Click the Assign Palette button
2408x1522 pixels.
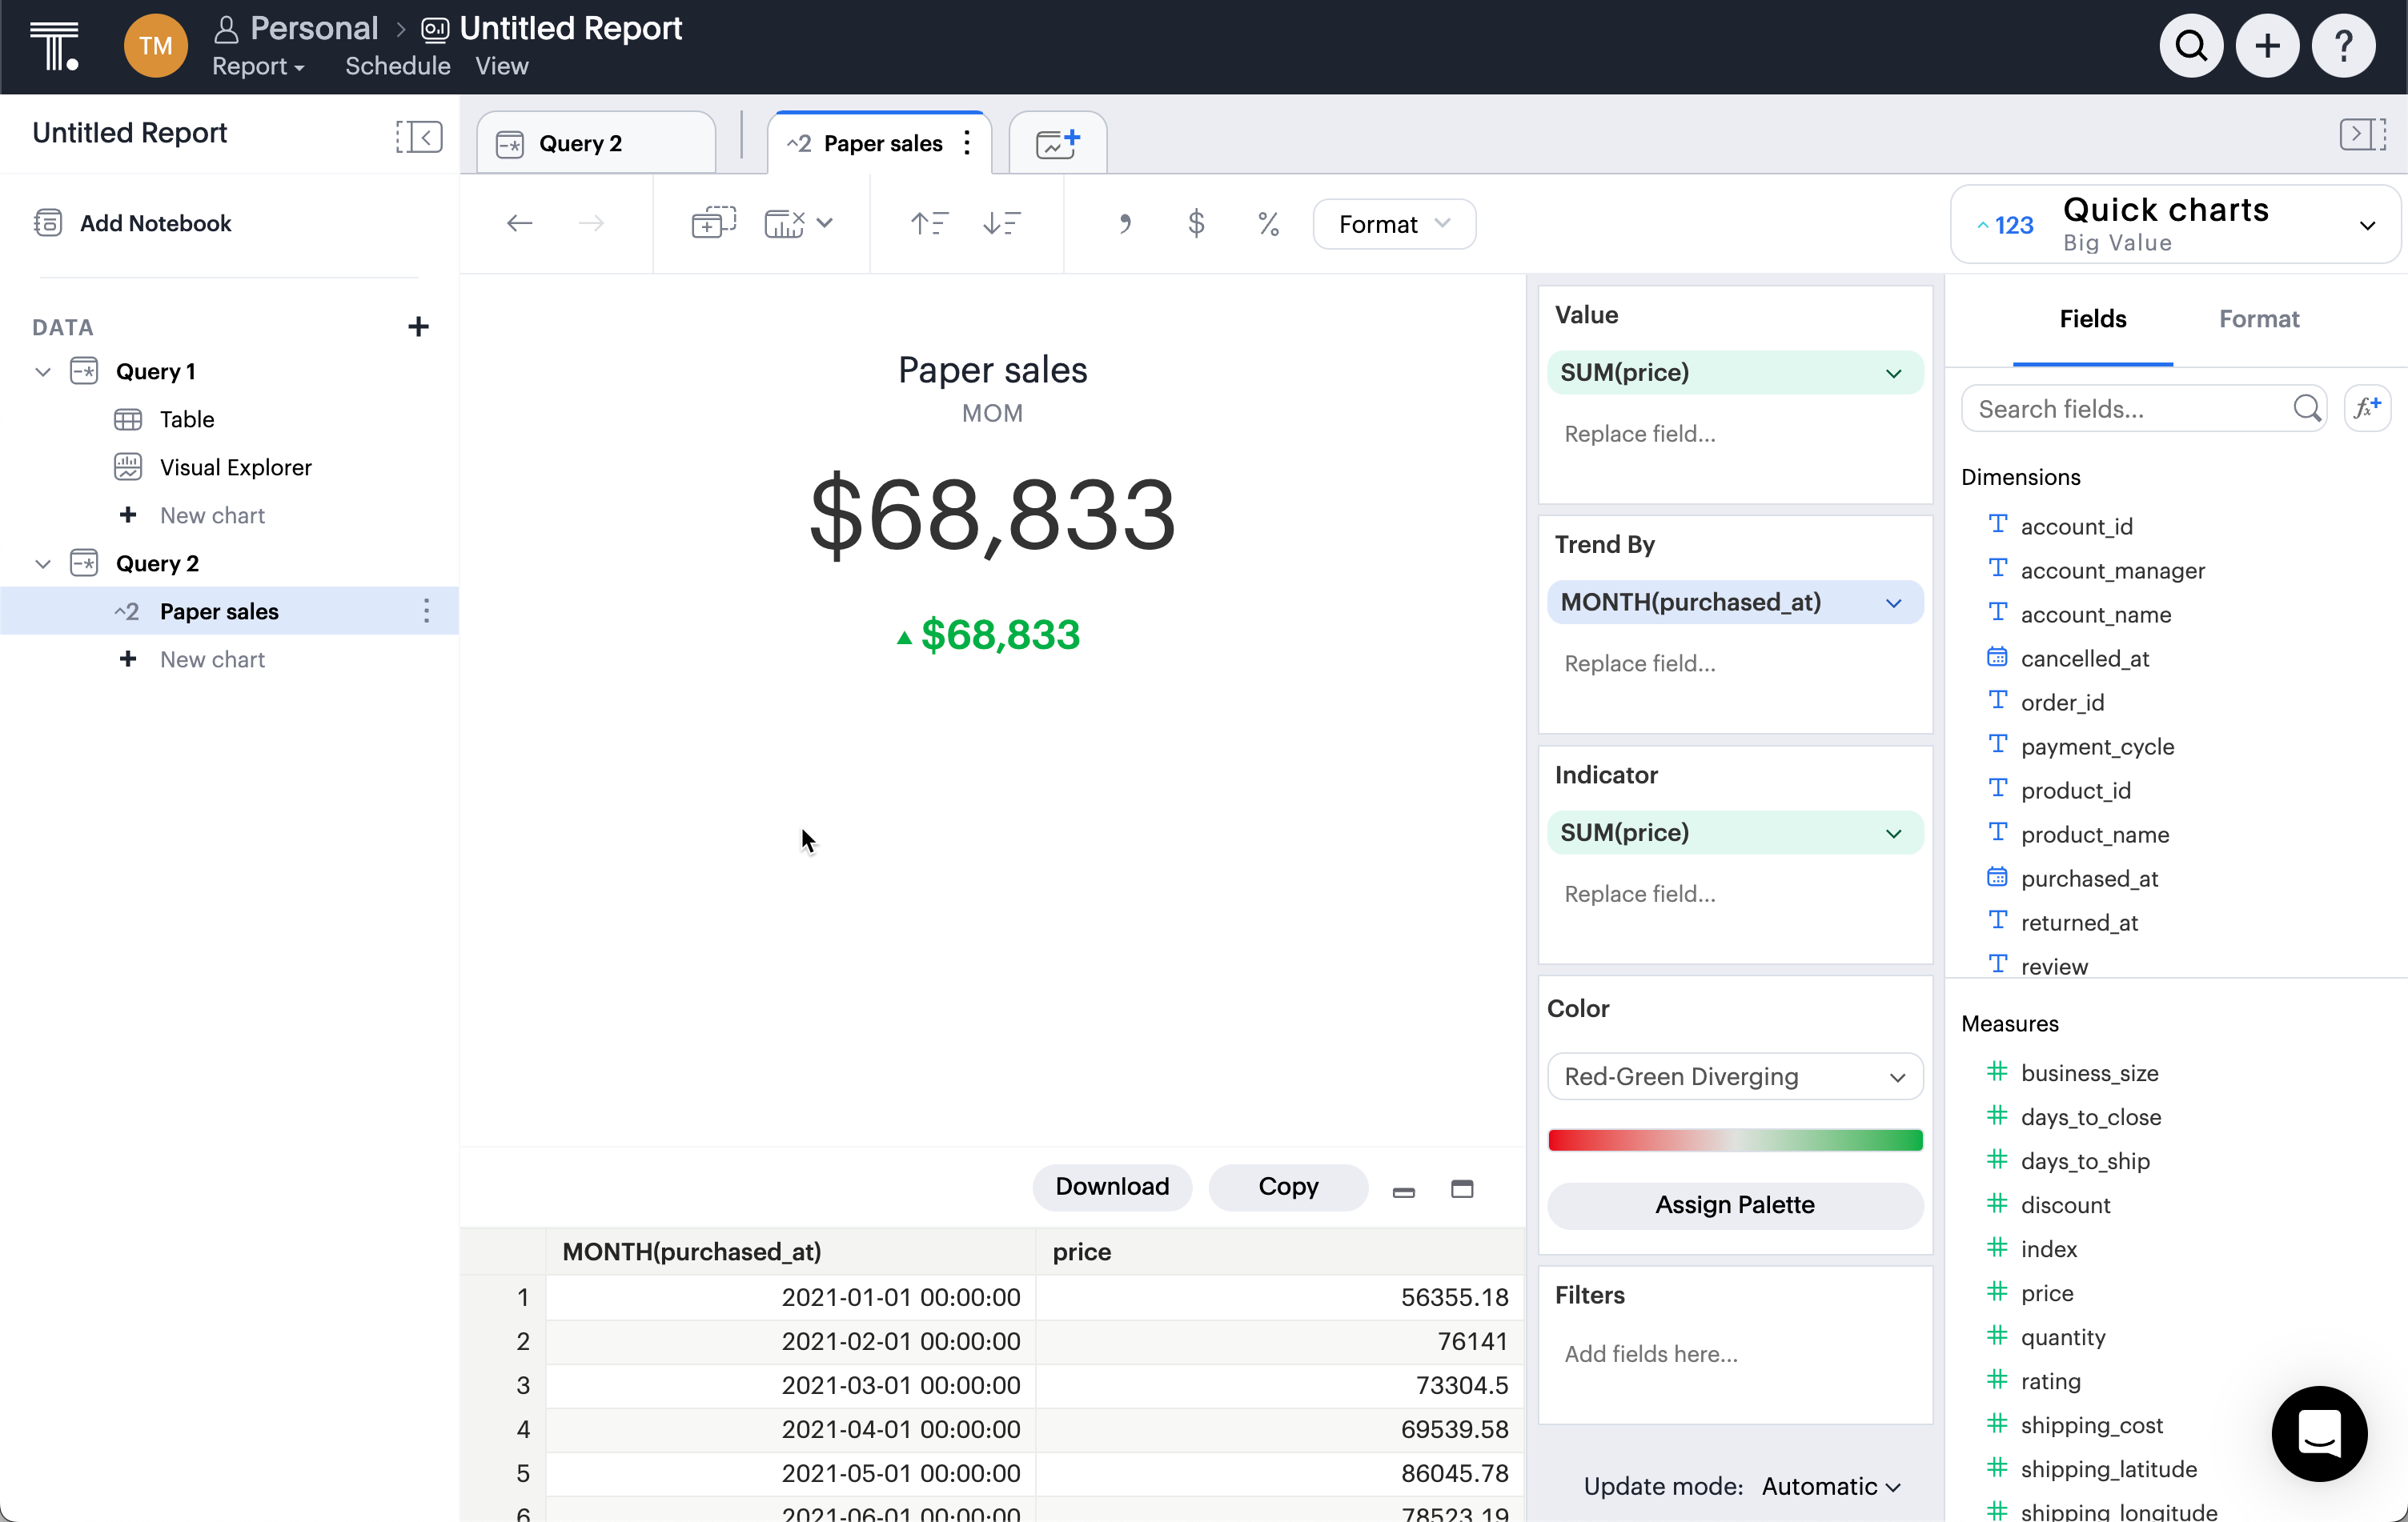1735,1203
